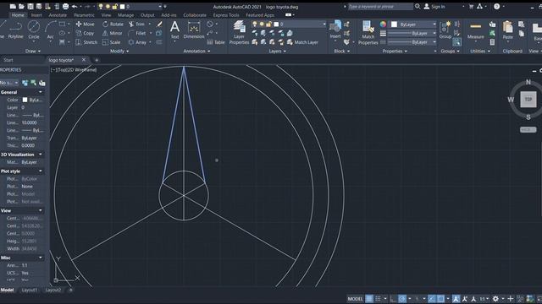
Task: Click the Undo arrow in quick access toolbar
Action: [75, 6]
